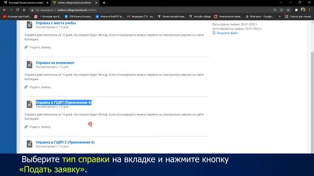The height and width of the screenshot is (176, 314).
Task: Open a new tab with the plus button
Action: (104, 3)
